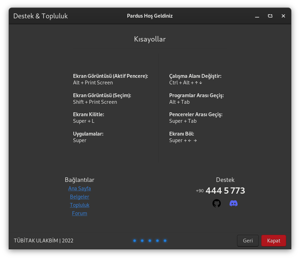Click the 'Super + ← →' shortcut text

tap(183, 140)
